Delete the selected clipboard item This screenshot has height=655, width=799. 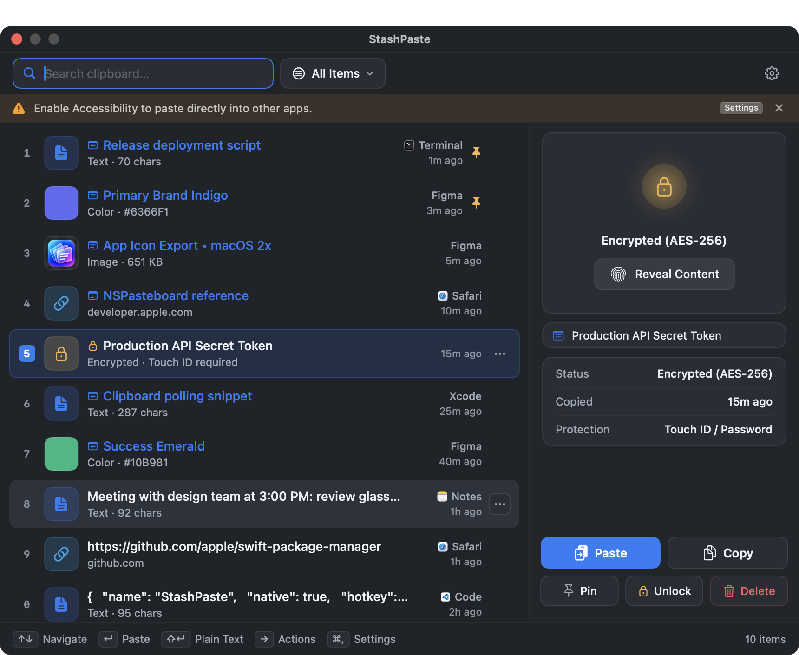point(749,591)
